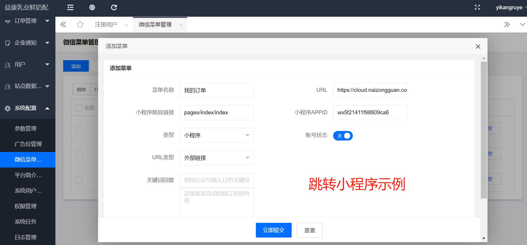Toggle the 账号状态 switch
Image resolution: width=527 pixels, height=245 pixels.
pyautogui.click(x=343, y=136)
